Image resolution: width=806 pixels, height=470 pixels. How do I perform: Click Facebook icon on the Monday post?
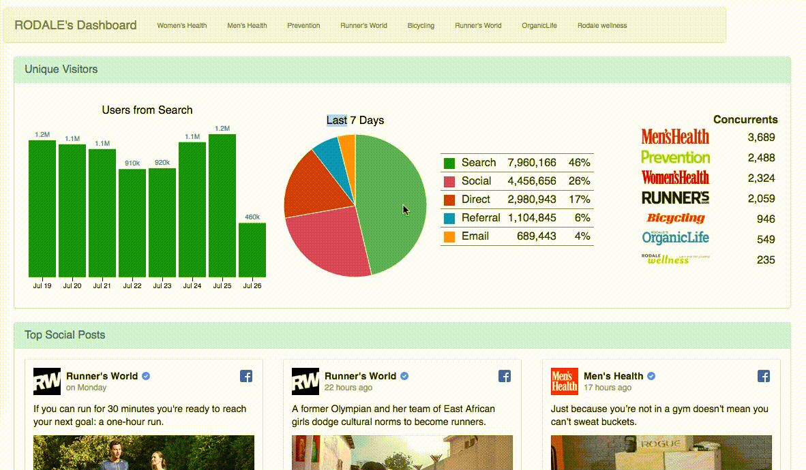pos(246,376)
